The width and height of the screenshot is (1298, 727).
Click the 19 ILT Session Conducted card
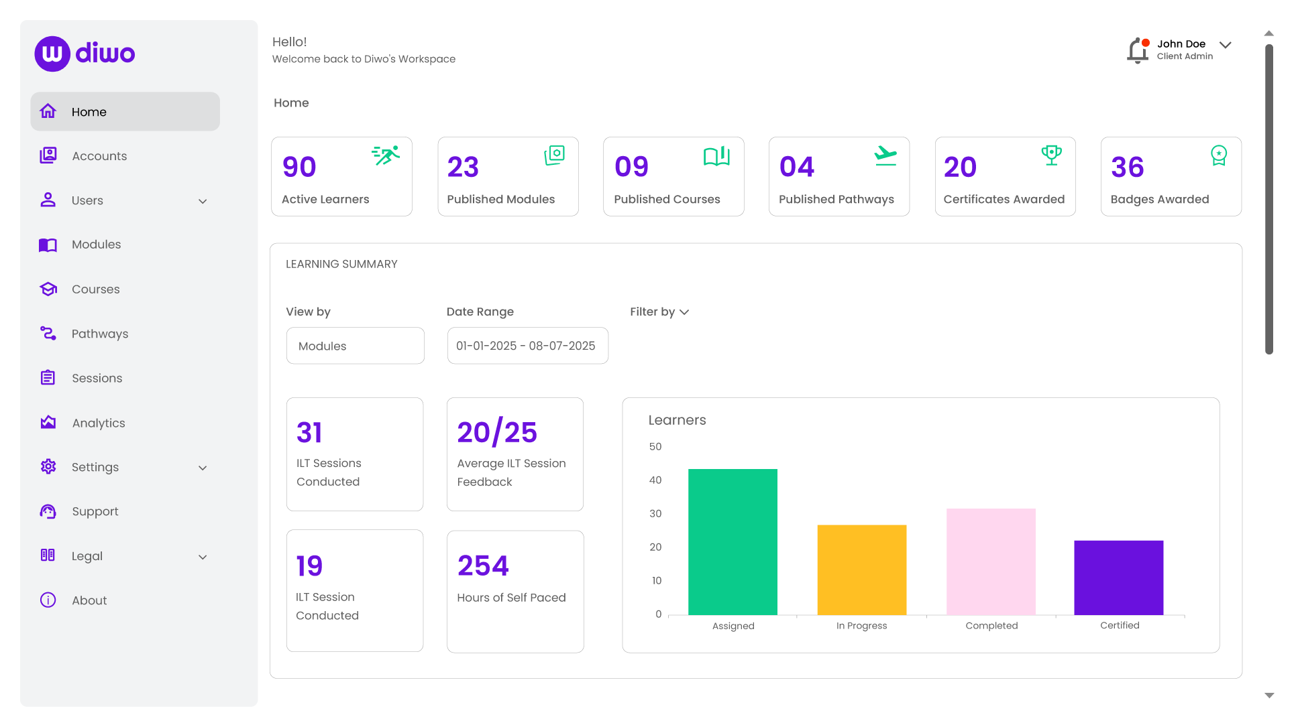355,590
